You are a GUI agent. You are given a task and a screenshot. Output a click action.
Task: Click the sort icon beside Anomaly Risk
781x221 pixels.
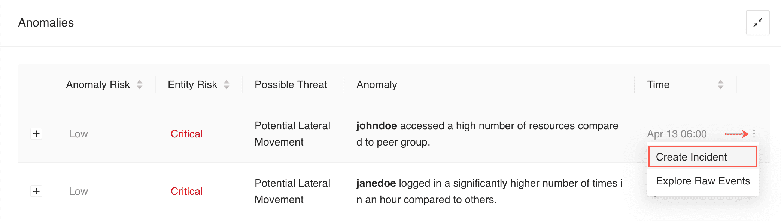click(139, 85)
